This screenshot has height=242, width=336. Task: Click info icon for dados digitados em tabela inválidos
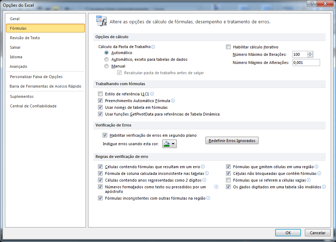pyautogui.click(x=324, y=187)
